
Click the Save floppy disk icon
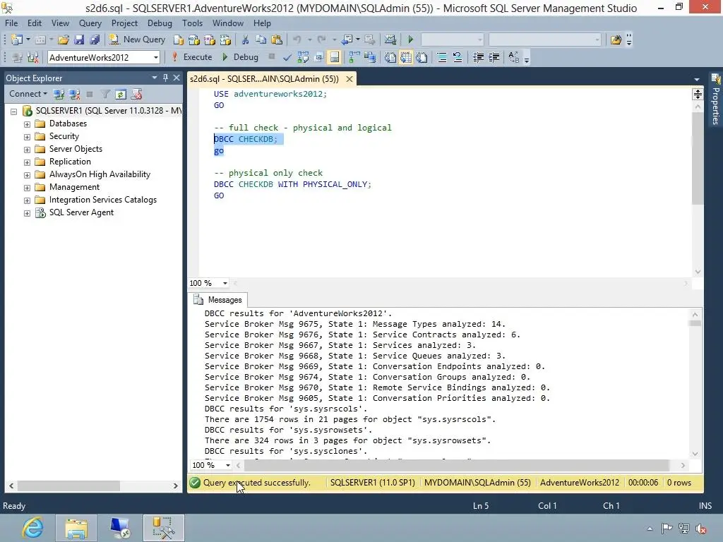[79, 40]
